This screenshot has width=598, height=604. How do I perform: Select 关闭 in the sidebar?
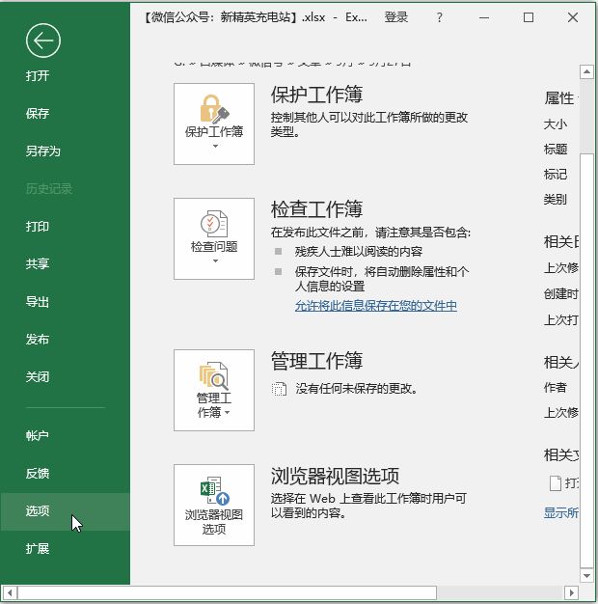pyautogui.click(x=38, y=376)
